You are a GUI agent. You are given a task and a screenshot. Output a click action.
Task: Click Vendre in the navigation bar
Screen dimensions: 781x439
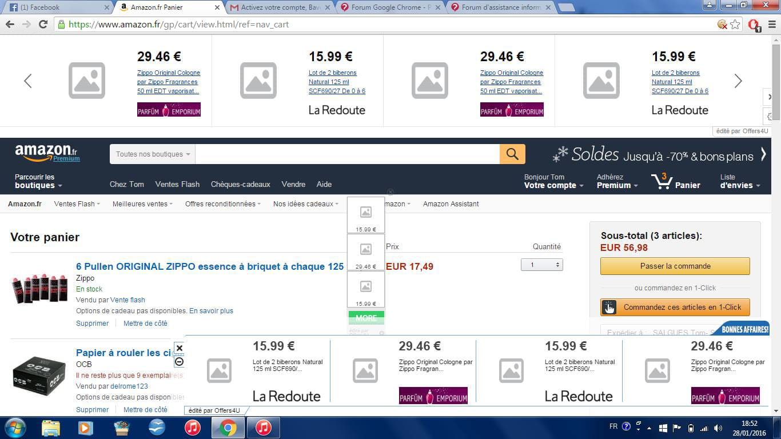(293, 184)
